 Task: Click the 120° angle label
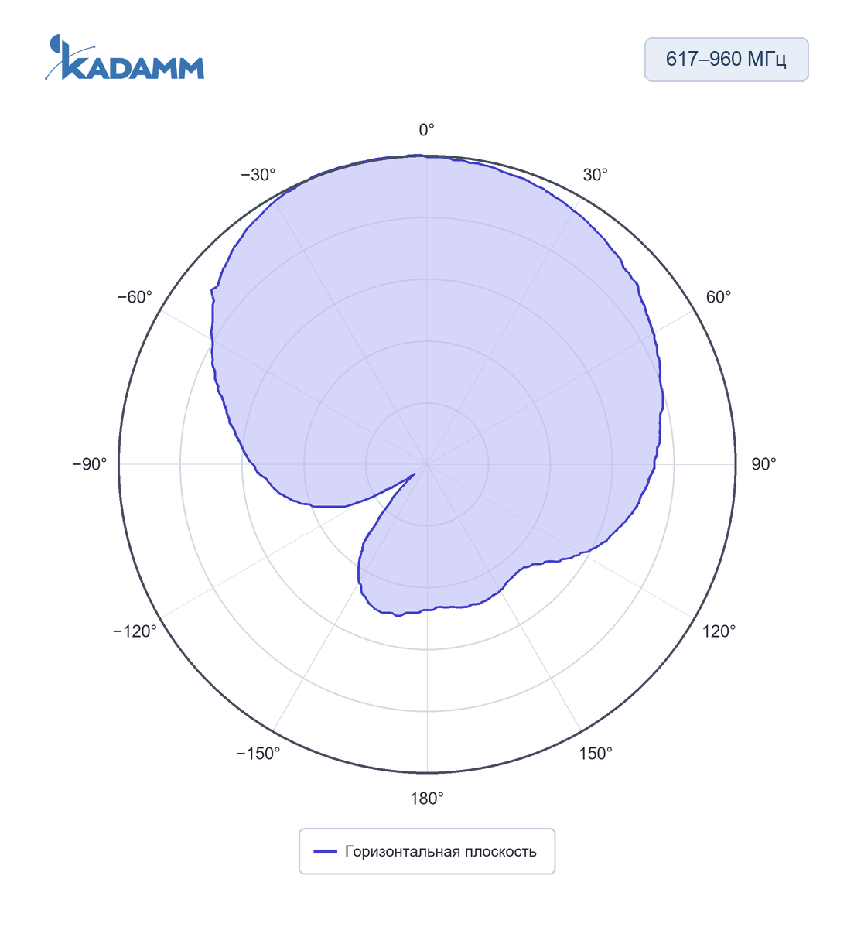pyautogui.click(x=719, y=631)
